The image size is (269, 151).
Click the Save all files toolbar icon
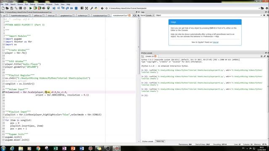point(16,8)
